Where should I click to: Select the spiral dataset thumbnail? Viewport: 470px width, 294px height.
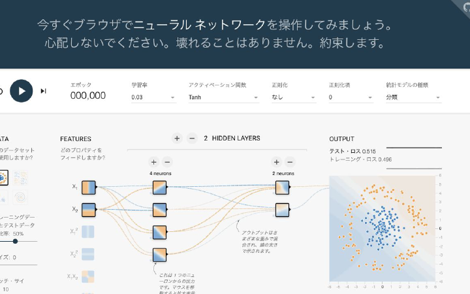tap(20, 197)
